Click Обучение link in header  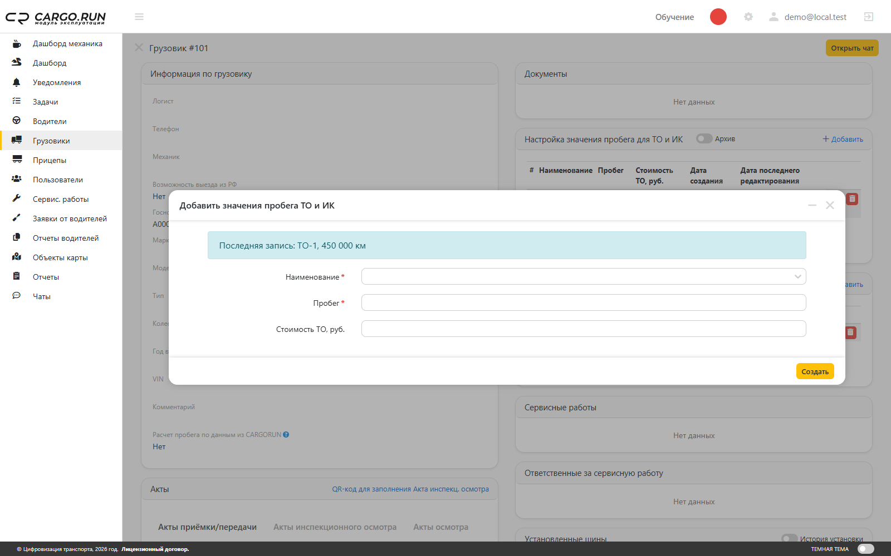click(x=674, y=17)
